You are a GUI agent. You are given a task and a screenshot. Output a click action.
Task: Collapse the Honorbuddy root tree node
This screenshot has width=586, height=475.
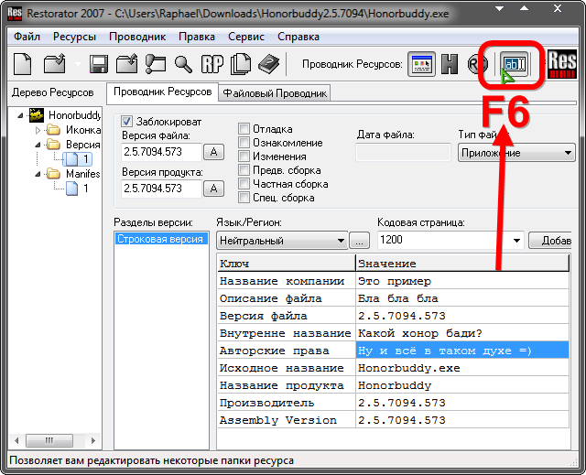(20, 115)
